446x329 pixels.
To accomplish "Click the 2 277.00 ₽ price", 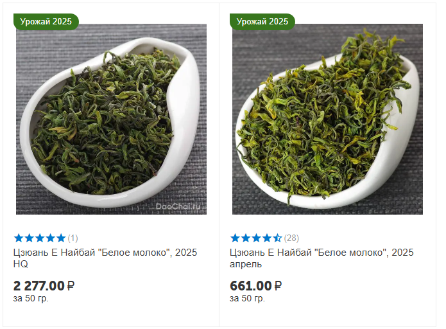I will (44, 286).
